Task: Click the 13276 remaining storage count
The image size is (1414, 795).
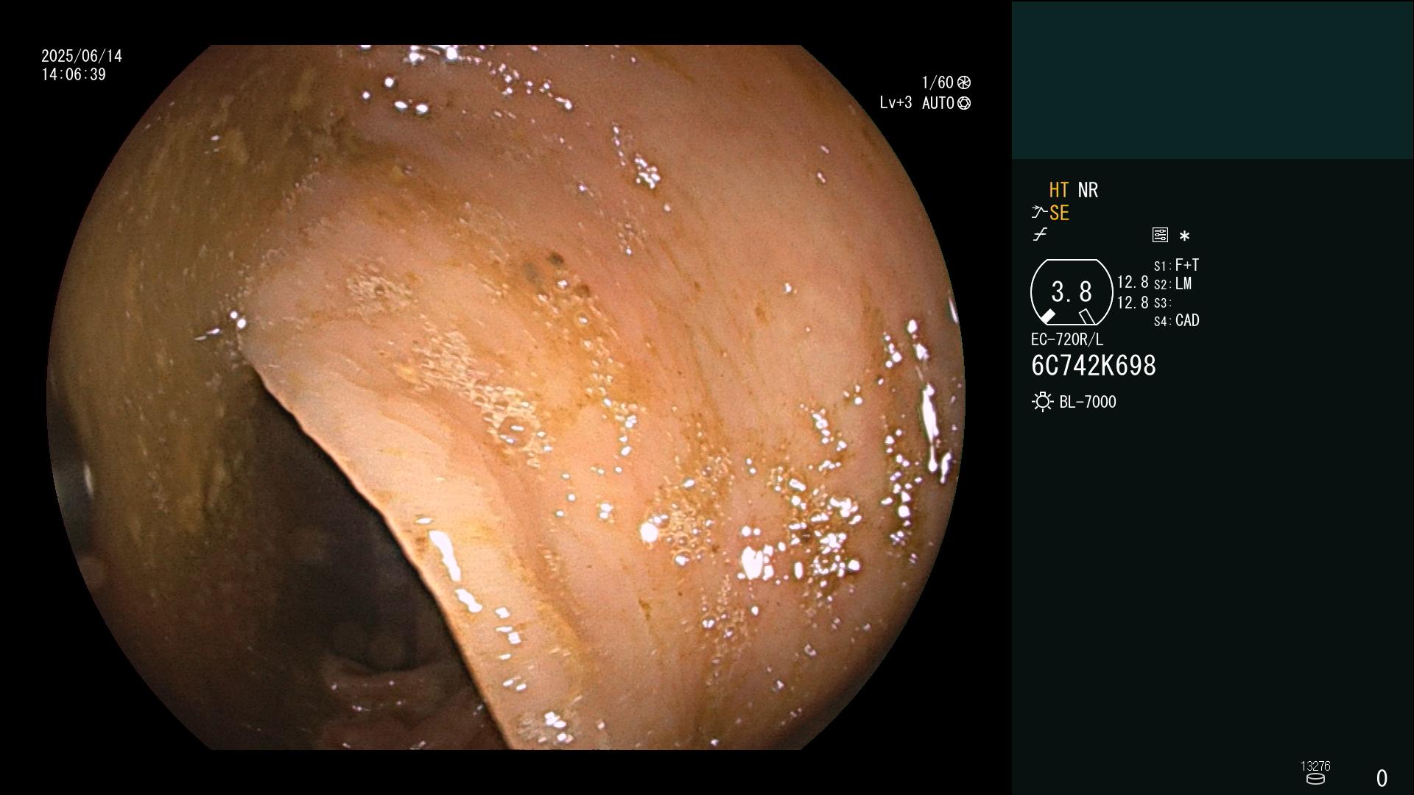Action: tap(1315, 766)
